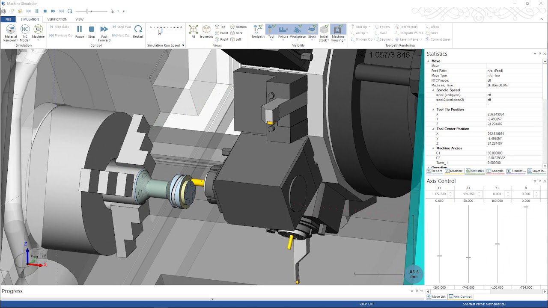Click the quick-access restart loop icon
Image resolution: width=548 pixels, height=308 pixels.
(70, 11)
